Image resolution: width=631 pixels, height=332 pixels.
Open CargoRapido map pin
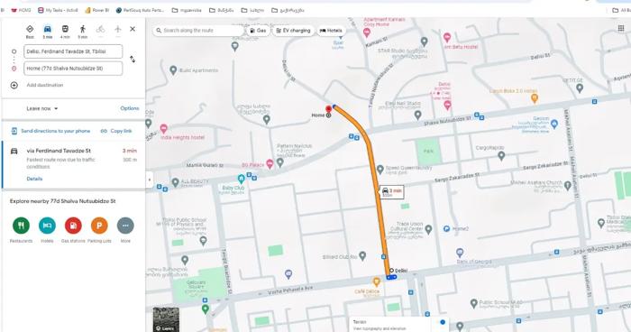(x=501, y=155)
